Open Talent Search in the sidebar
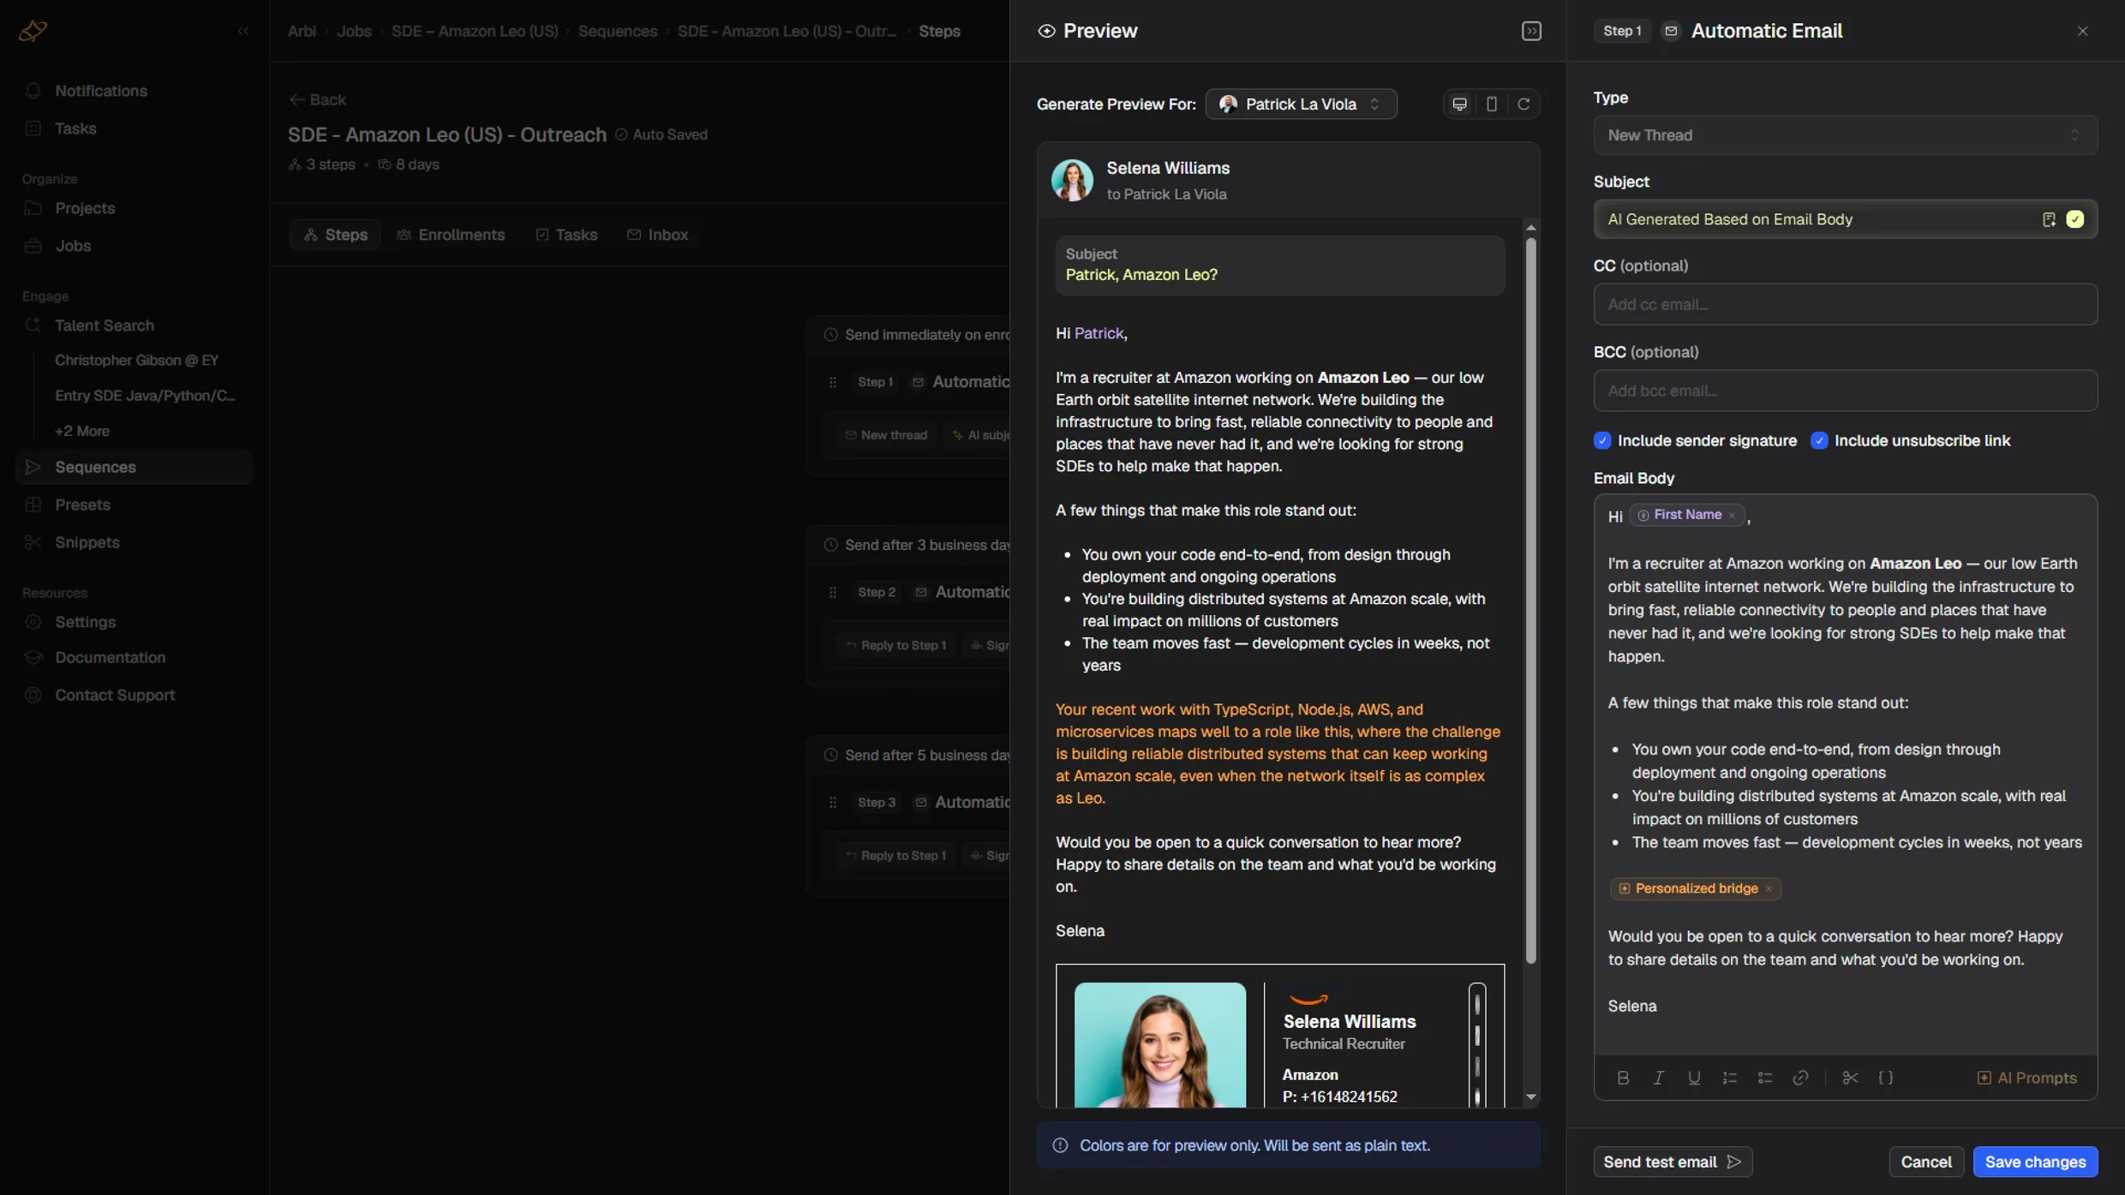 (x=134, y=326)
